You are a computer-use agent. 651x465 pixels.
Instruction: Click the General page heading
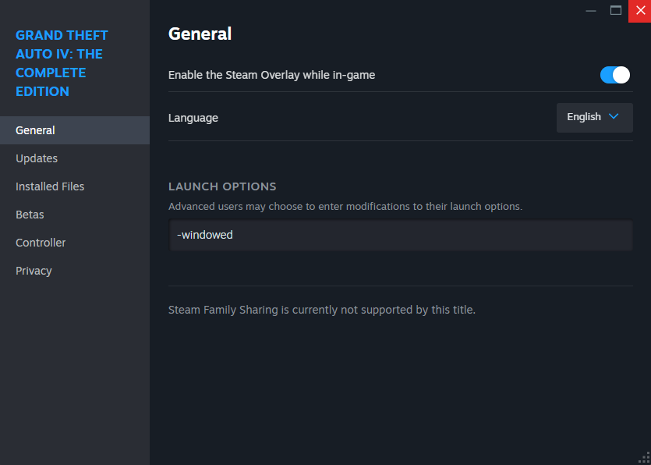200,34
